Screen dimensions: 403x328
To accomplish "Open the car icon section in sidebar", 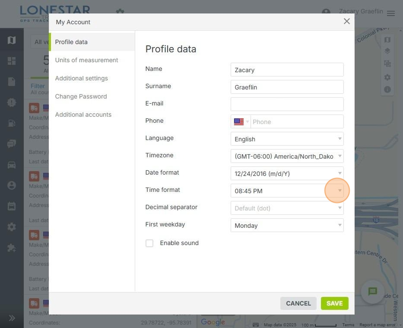I will [x=12, y=165].
